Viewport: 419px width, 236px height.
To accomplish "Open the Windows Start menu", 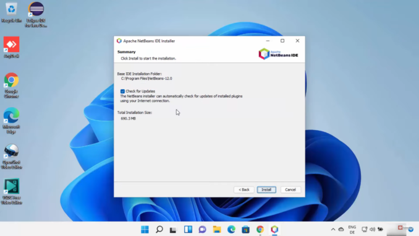I will (145, 229).
